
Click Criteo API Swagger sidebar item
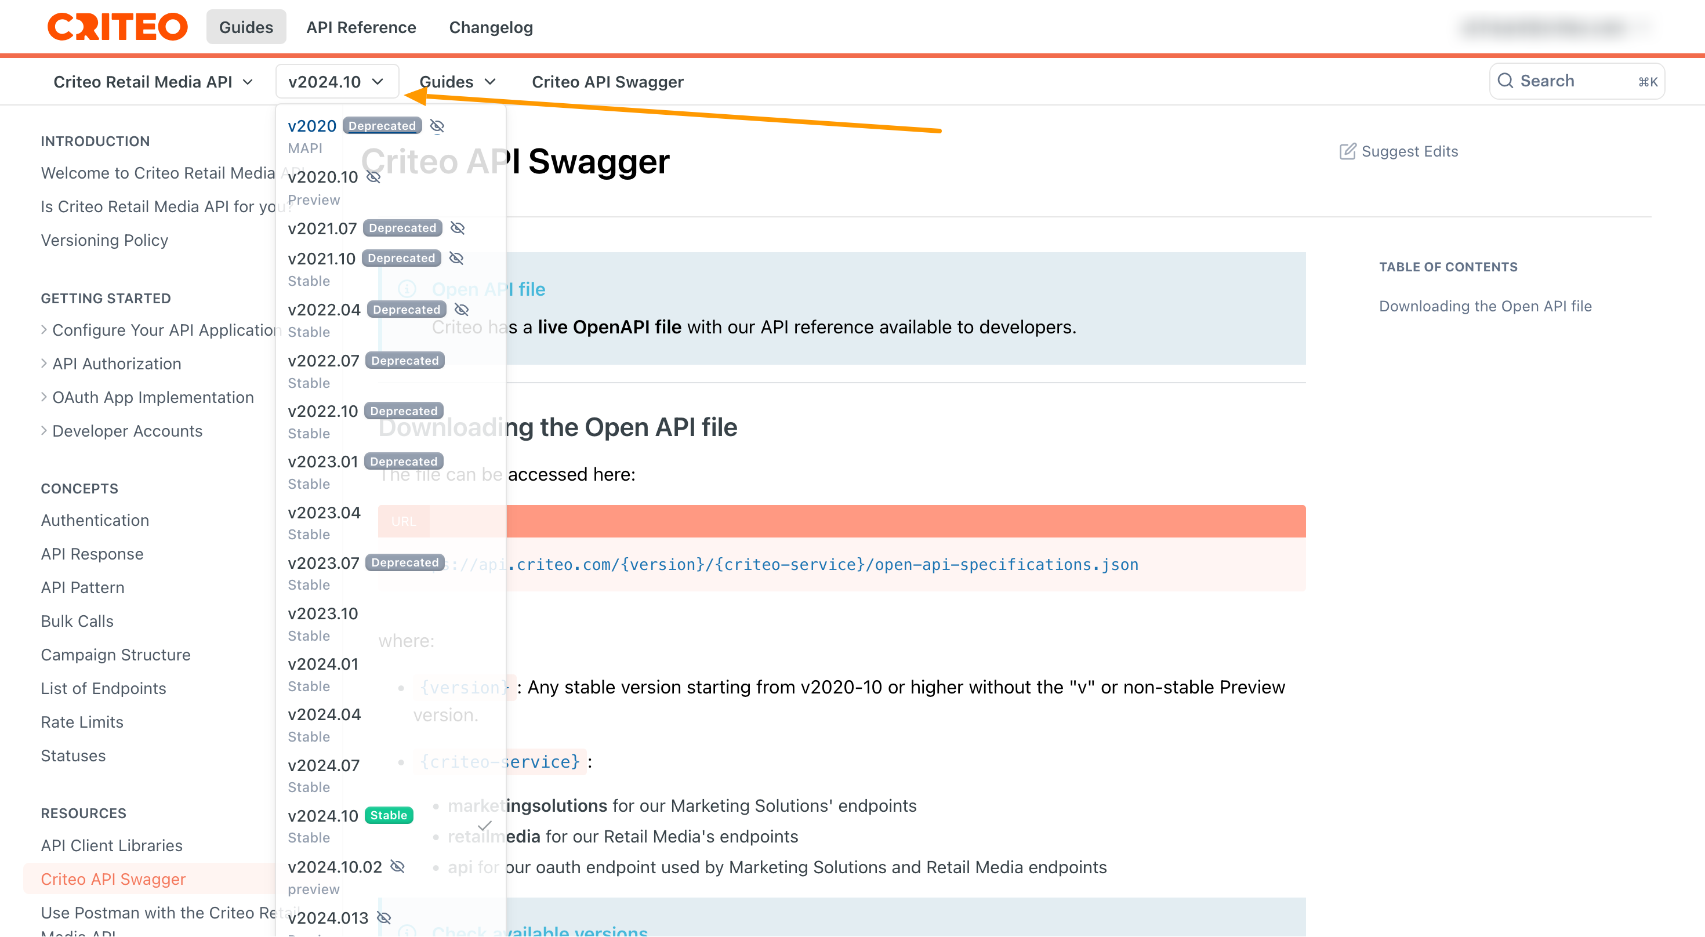pyautogui.click(x=150, y=880)
